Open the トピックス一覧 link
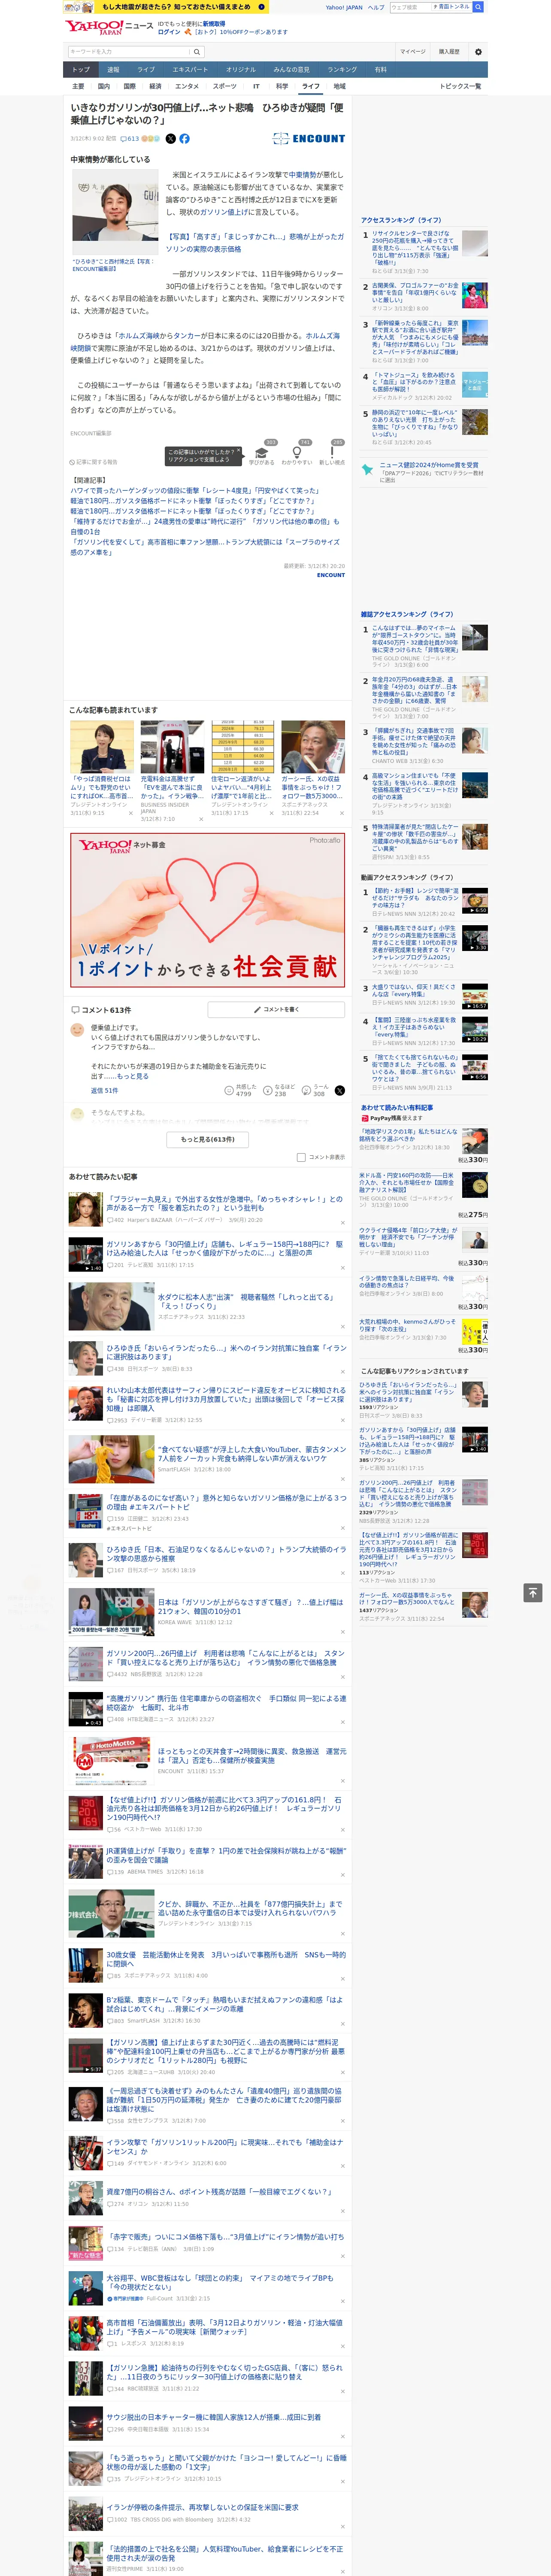 460,86
